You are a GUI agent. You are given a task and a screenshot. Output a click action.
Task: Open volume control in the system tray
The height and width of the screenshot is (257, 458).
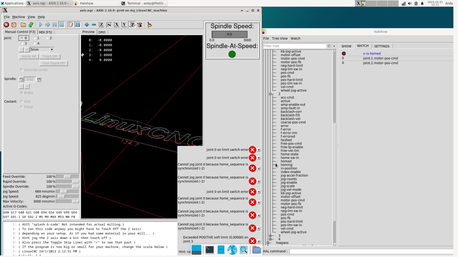(410, 3)
